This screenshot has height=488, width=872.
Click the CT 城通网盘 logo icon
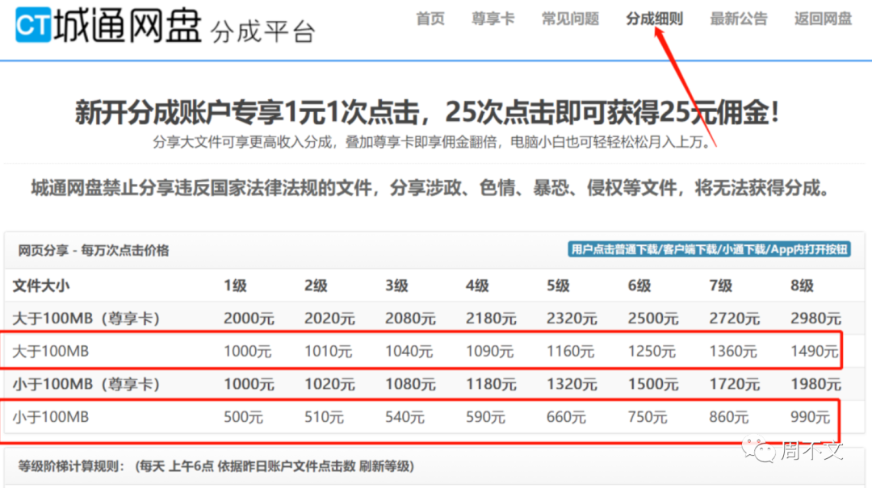(33, 24)
